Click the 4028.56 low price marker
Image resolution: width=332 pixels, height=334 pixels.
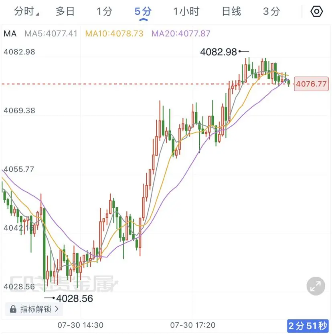pos(75,298)
